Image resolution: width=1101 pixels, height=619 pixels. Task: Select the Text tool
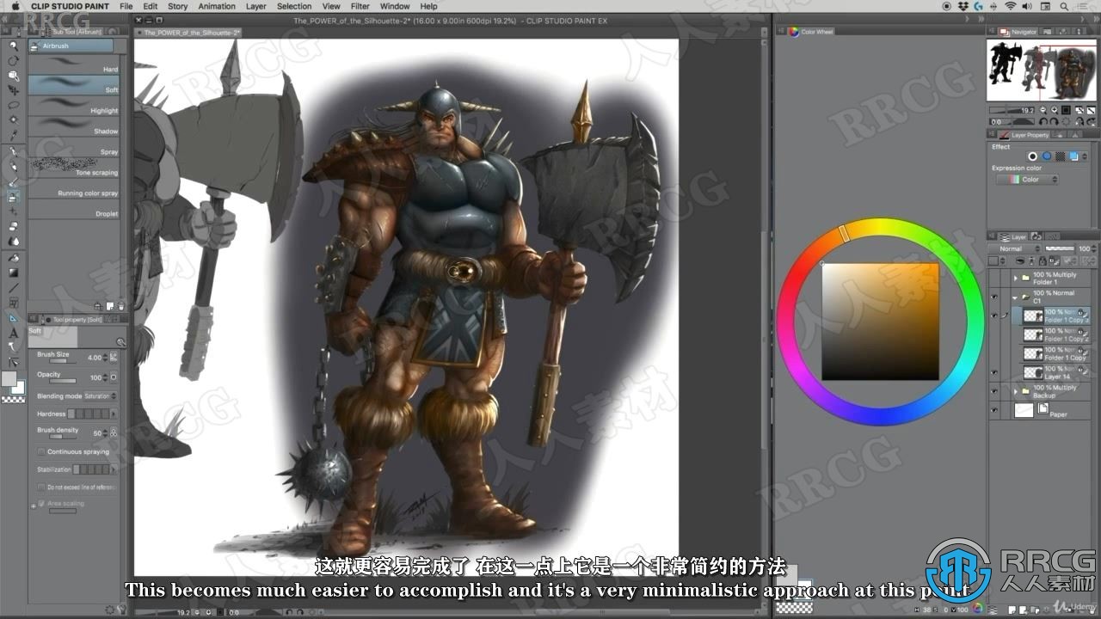(x=13, y=333)
